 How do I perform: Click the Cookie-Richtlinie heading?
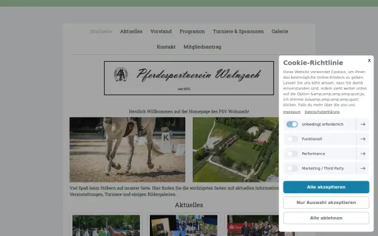313,62
